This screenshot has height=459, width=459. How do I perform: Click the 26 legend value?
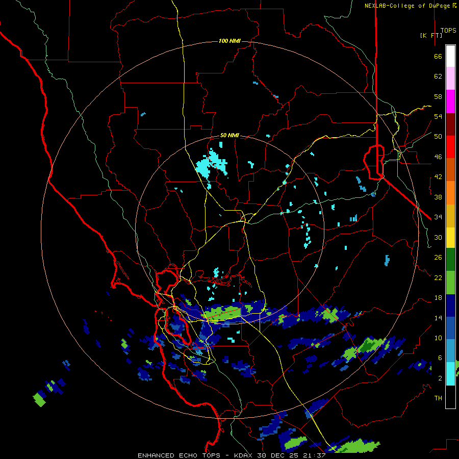point(438,258)
